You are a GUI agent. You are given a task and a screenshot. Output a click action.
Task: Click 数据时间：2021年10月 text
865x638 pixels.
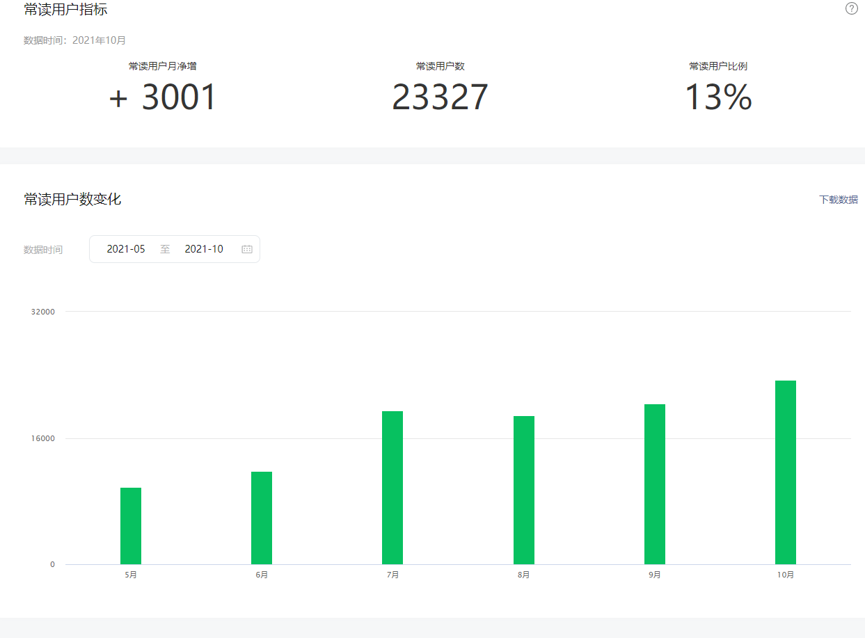[74, 40]
